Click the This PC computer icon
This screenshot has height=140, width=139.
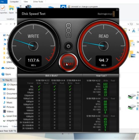(4, 80)
